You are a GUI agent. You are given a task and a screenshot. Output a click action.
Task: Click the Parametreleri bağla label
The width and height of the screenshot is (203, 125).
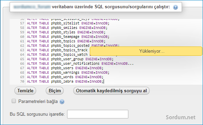pyautogui.click(x=38, y=102)
